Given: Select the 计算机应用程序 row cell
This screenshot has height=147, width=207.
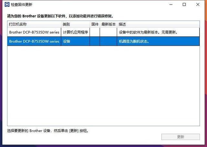Looking at the screenshot, I should click(x=75, y=32).
